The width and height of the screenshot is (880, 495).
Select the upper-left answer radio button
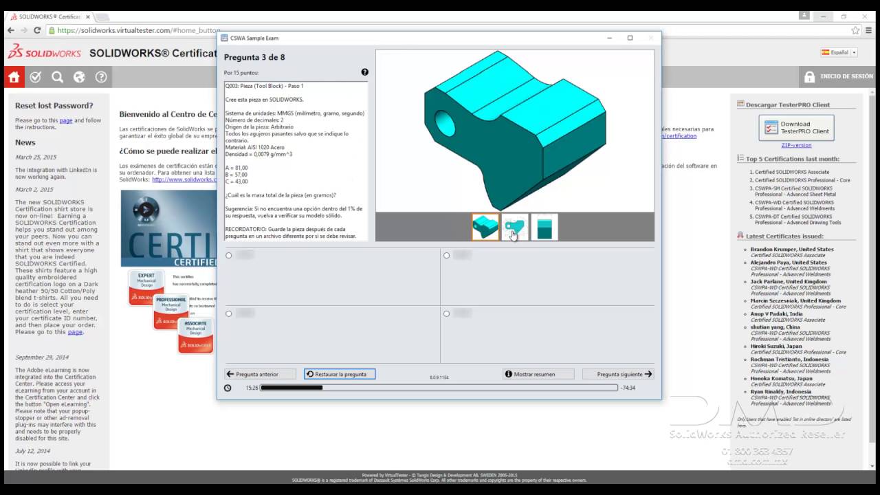pos(229,256)
